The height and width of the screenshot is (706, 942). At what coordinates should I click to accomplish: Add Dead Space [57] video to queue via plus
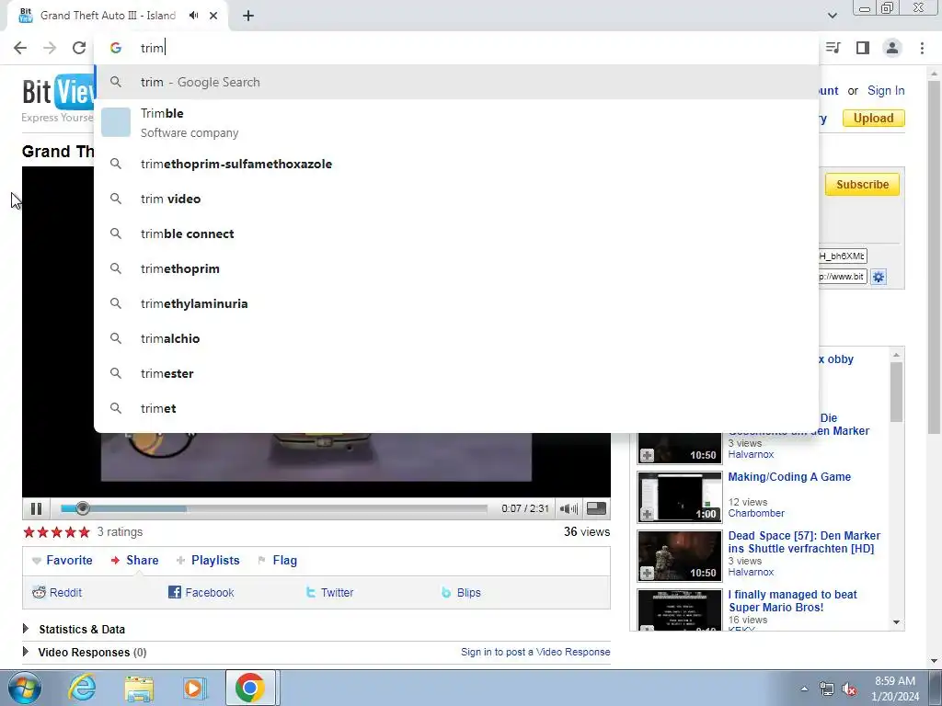coord(647,573)
